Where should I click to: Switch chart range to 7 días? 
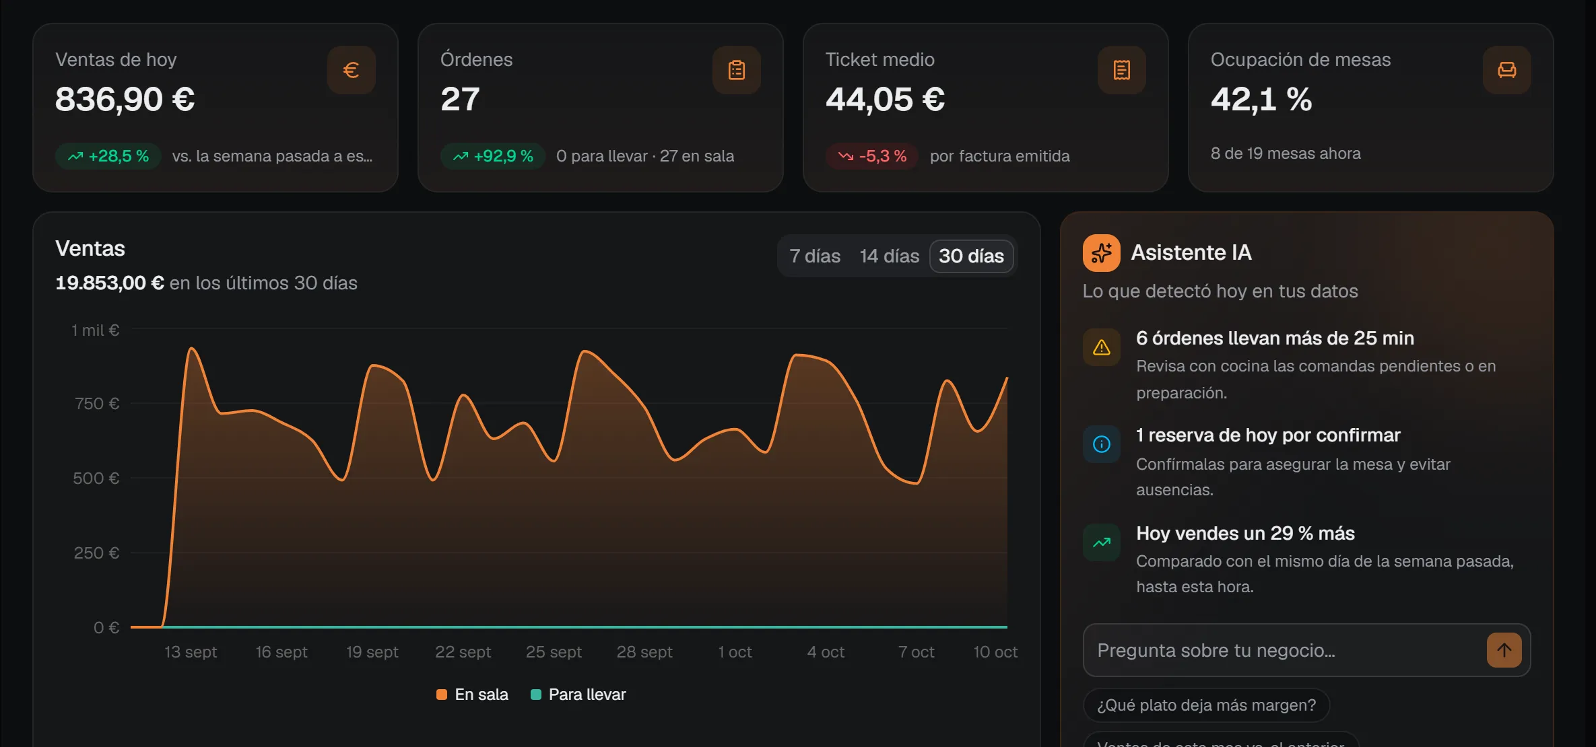point(815,256)
